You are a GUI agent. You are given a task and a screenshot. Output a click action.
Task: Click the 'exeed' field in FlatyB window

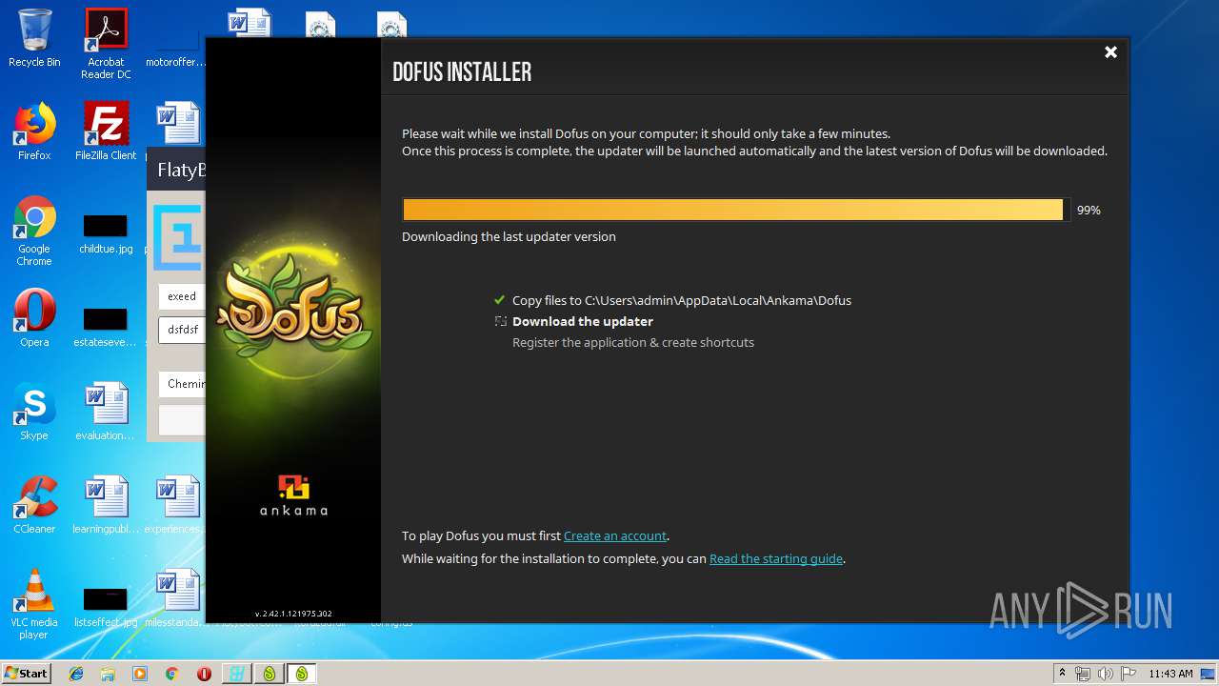click(x=182, y=296)
